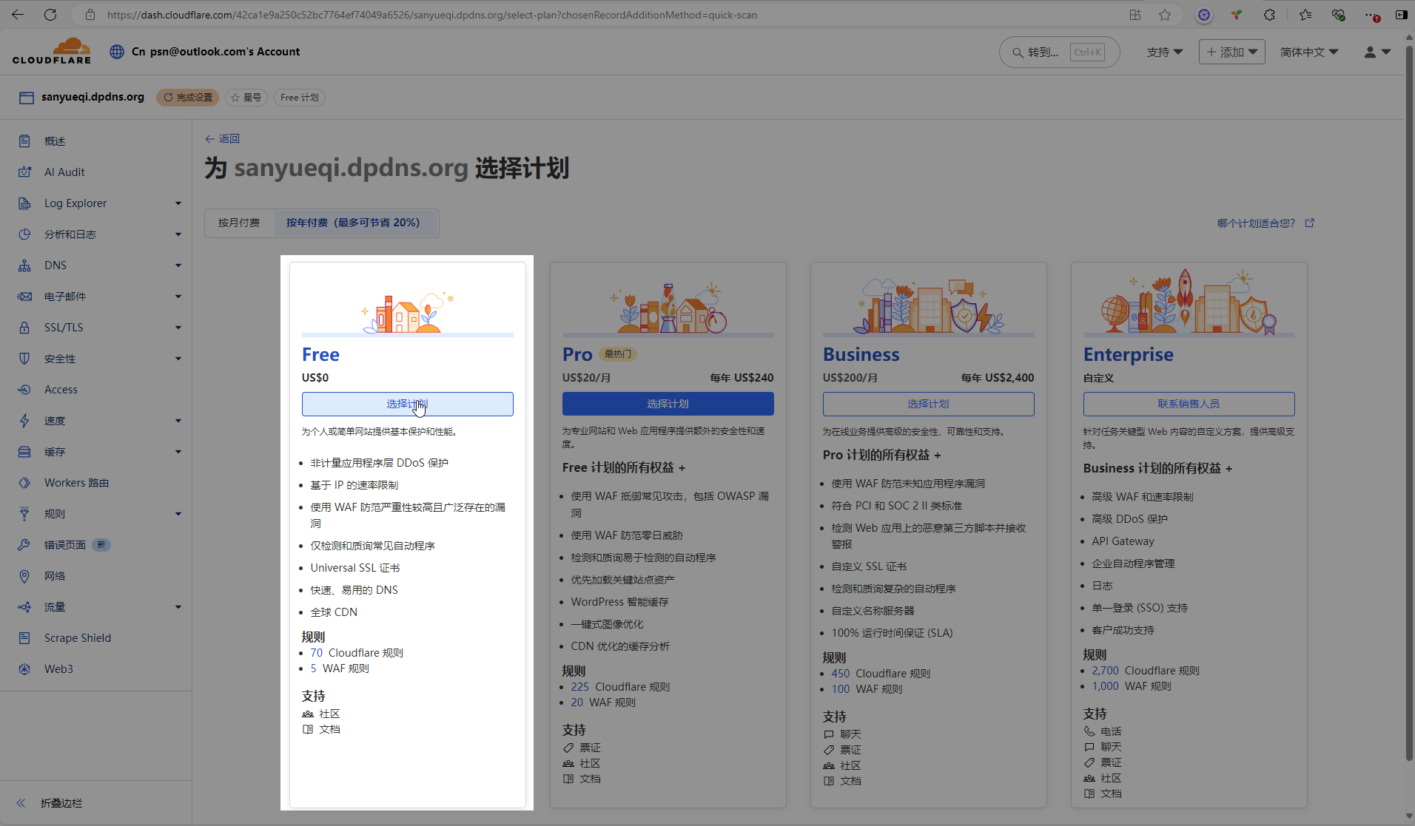
Task: Click the Cloudflare logo
Action: coord(52,52)
